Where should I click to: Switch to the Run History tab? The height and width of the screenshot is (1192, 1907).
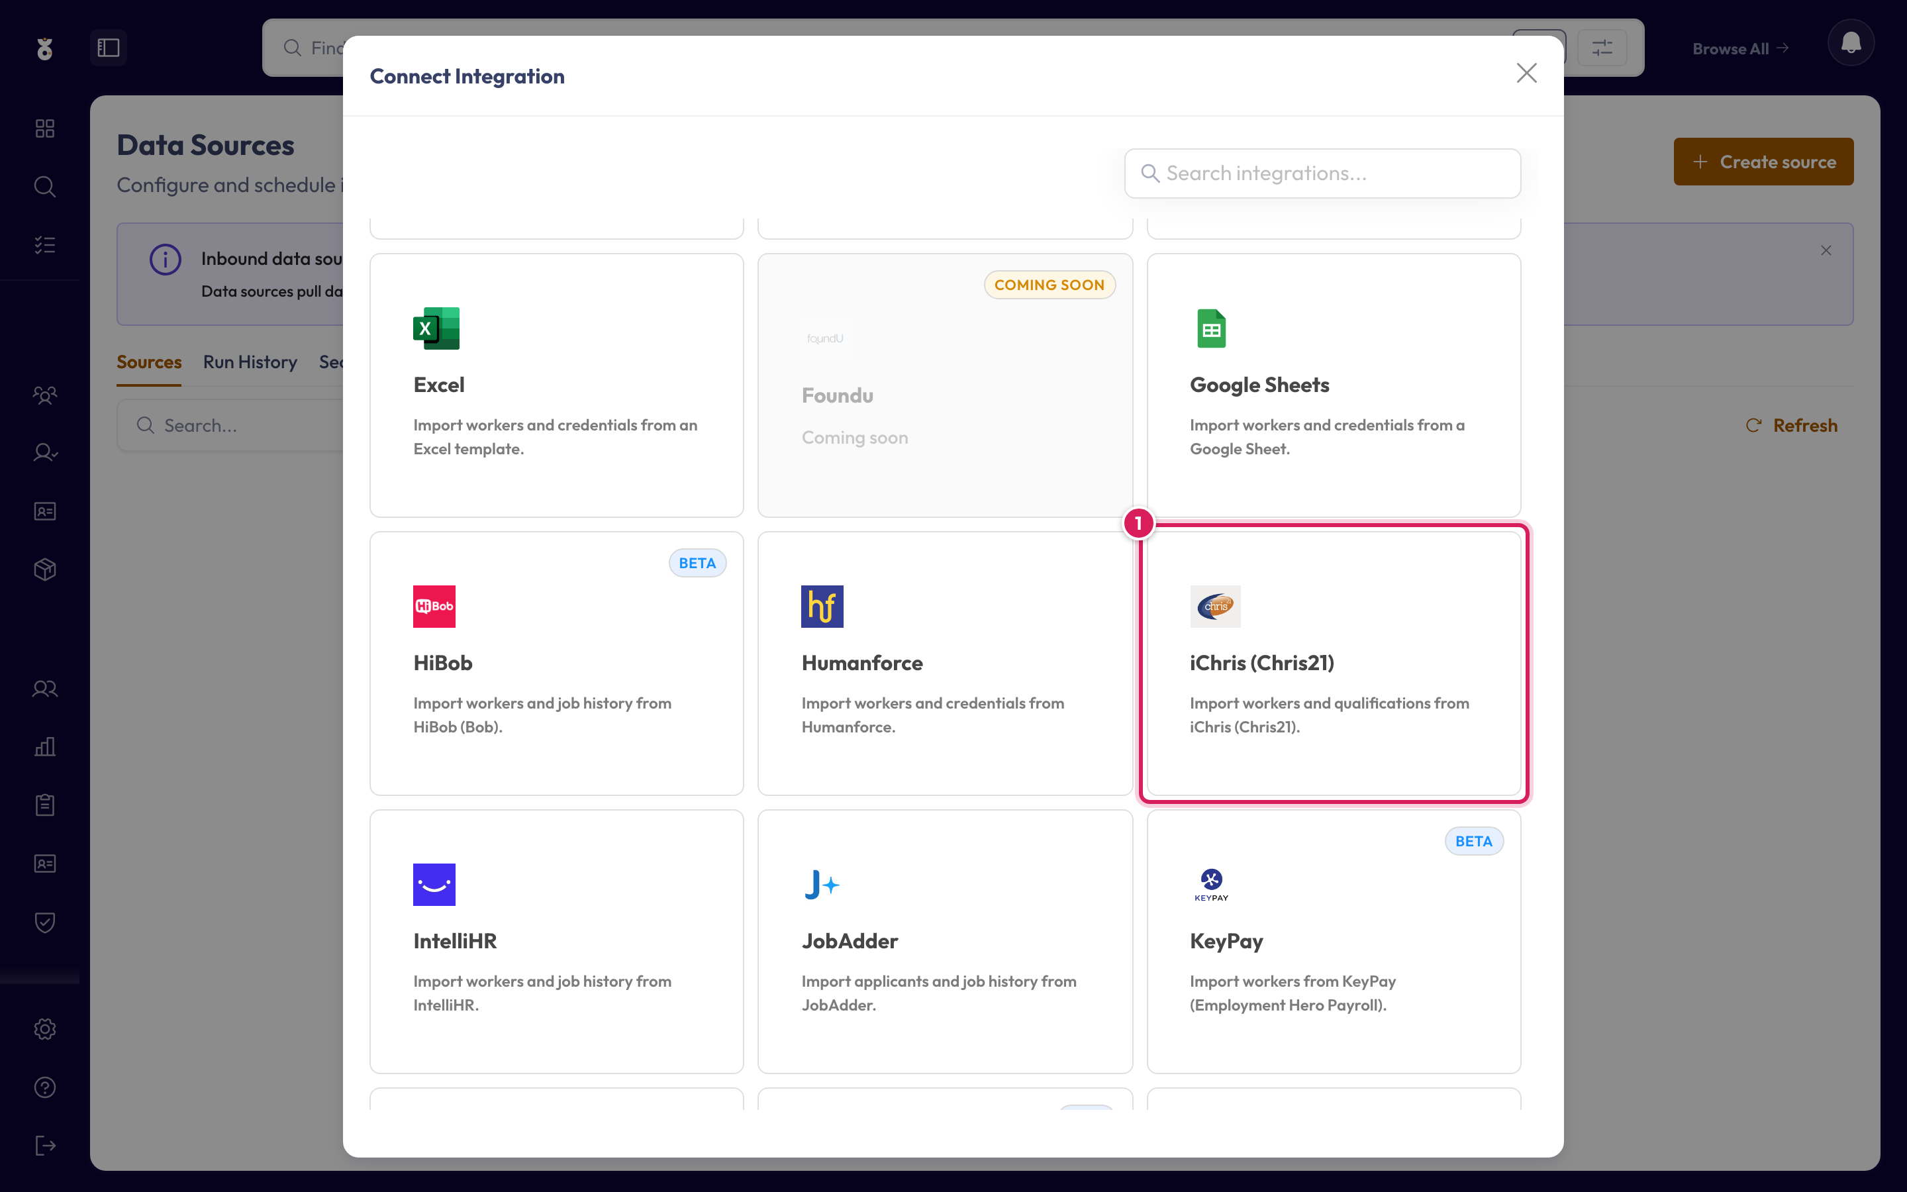[x=250, y=362]
